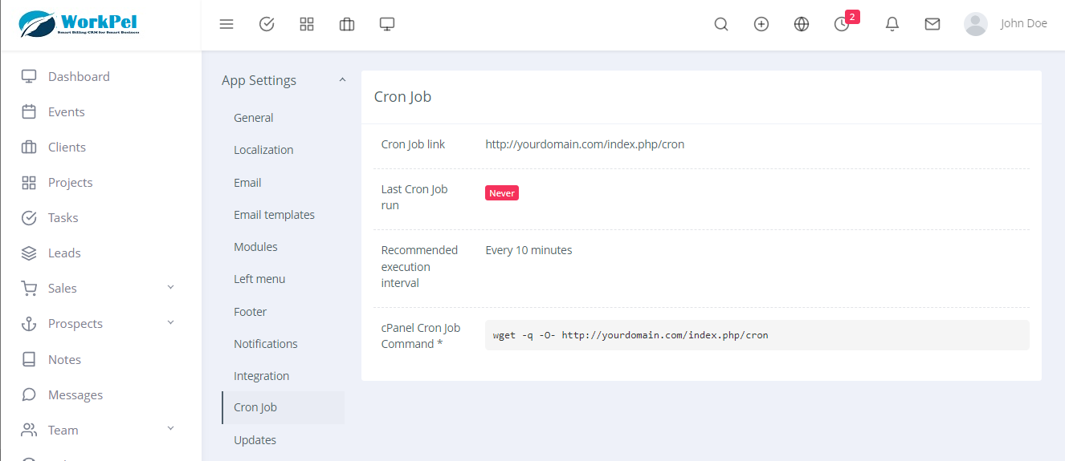Open the bell notifications icon
Viewport: 1065px width, 461px height.
pyautogui.click(x=892, y=24)
